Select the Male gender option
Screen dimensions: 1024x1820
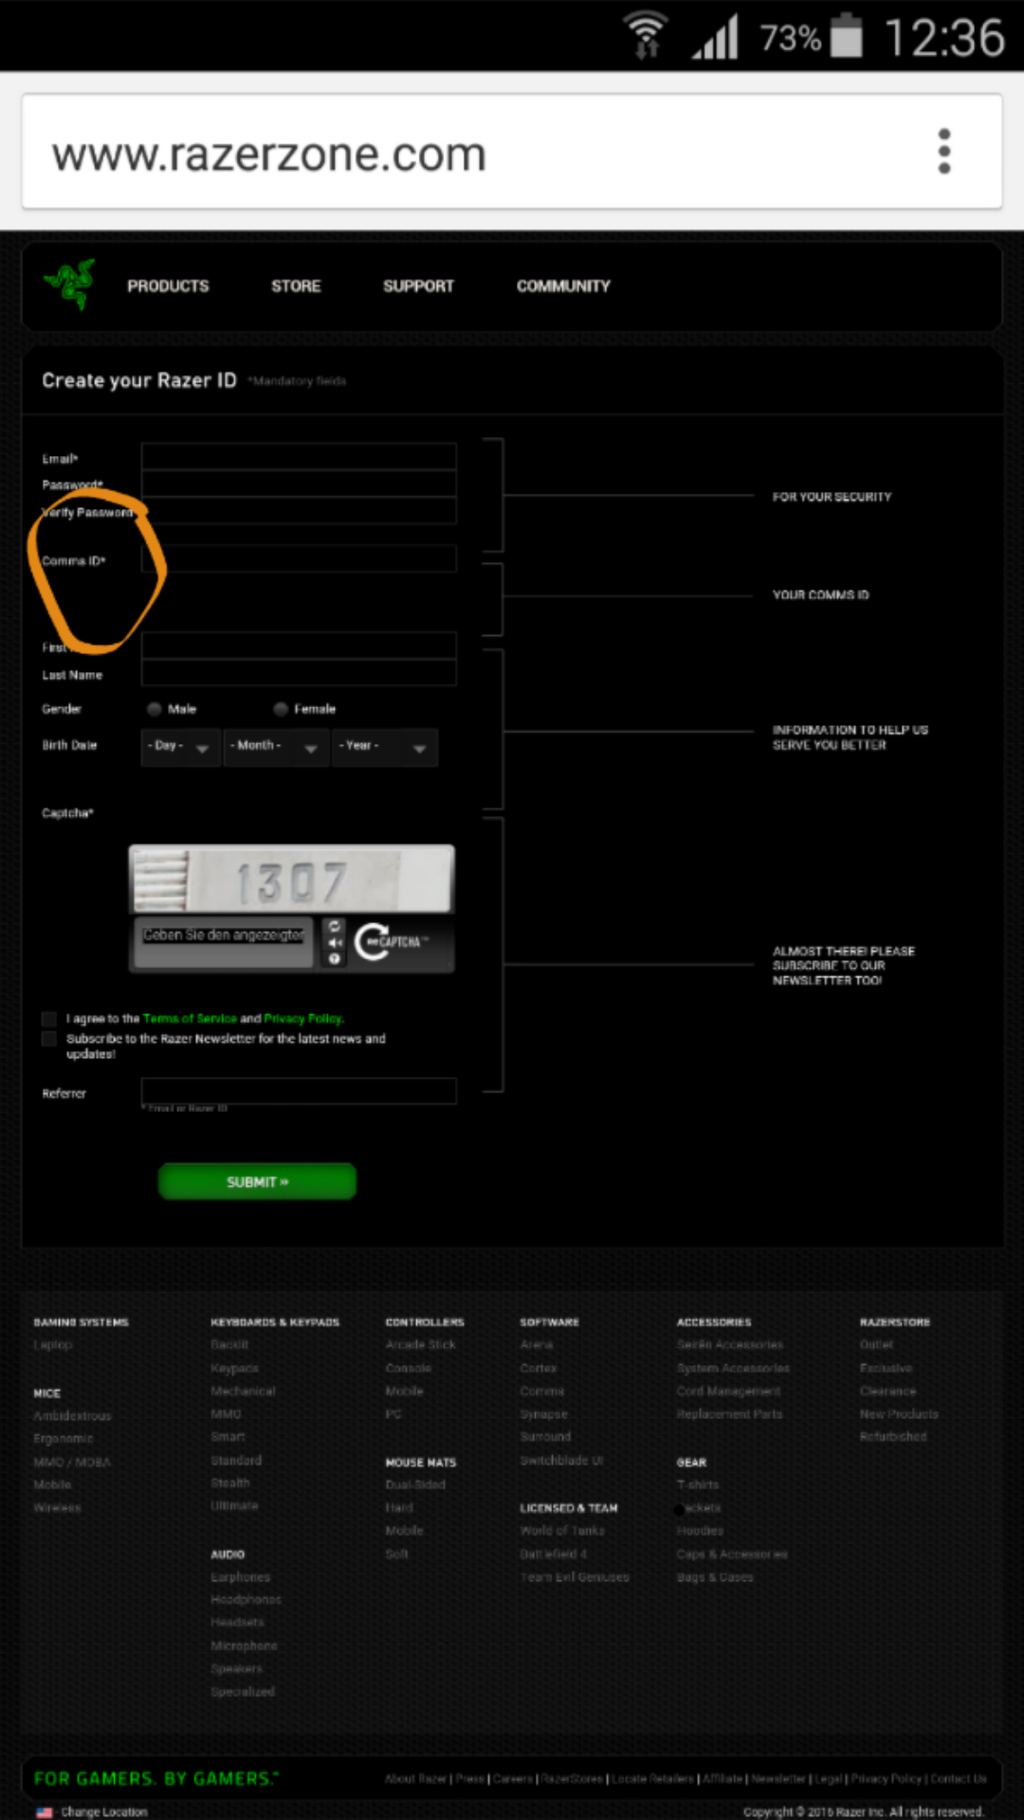click(155, 709)
